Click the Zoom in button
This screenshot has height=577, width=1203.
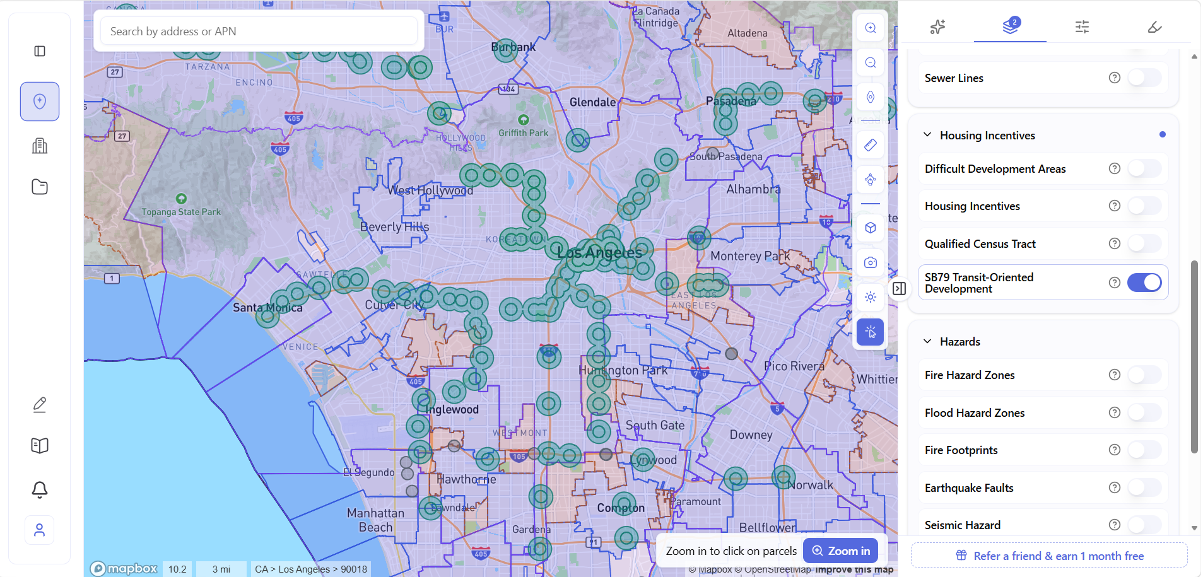coord(841,551)
